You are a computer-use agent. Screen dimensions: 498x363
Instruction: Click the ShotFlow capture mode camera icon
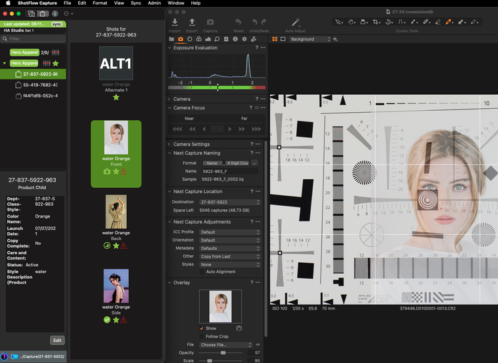click(x=31, y=14)
